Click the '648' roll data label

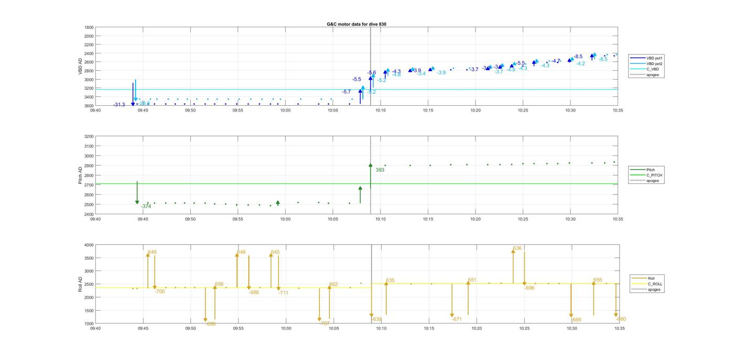click(x=241, y=252)
